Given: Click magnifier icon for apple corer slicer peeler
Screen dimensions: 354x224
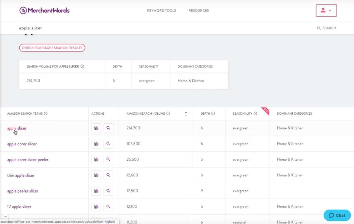Looking at the screenshot, I should 108,160.
